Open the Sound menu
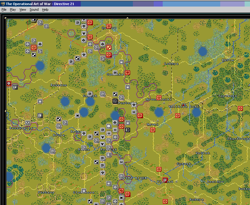This screenshot has width=250, height=205. coord(34,10)
